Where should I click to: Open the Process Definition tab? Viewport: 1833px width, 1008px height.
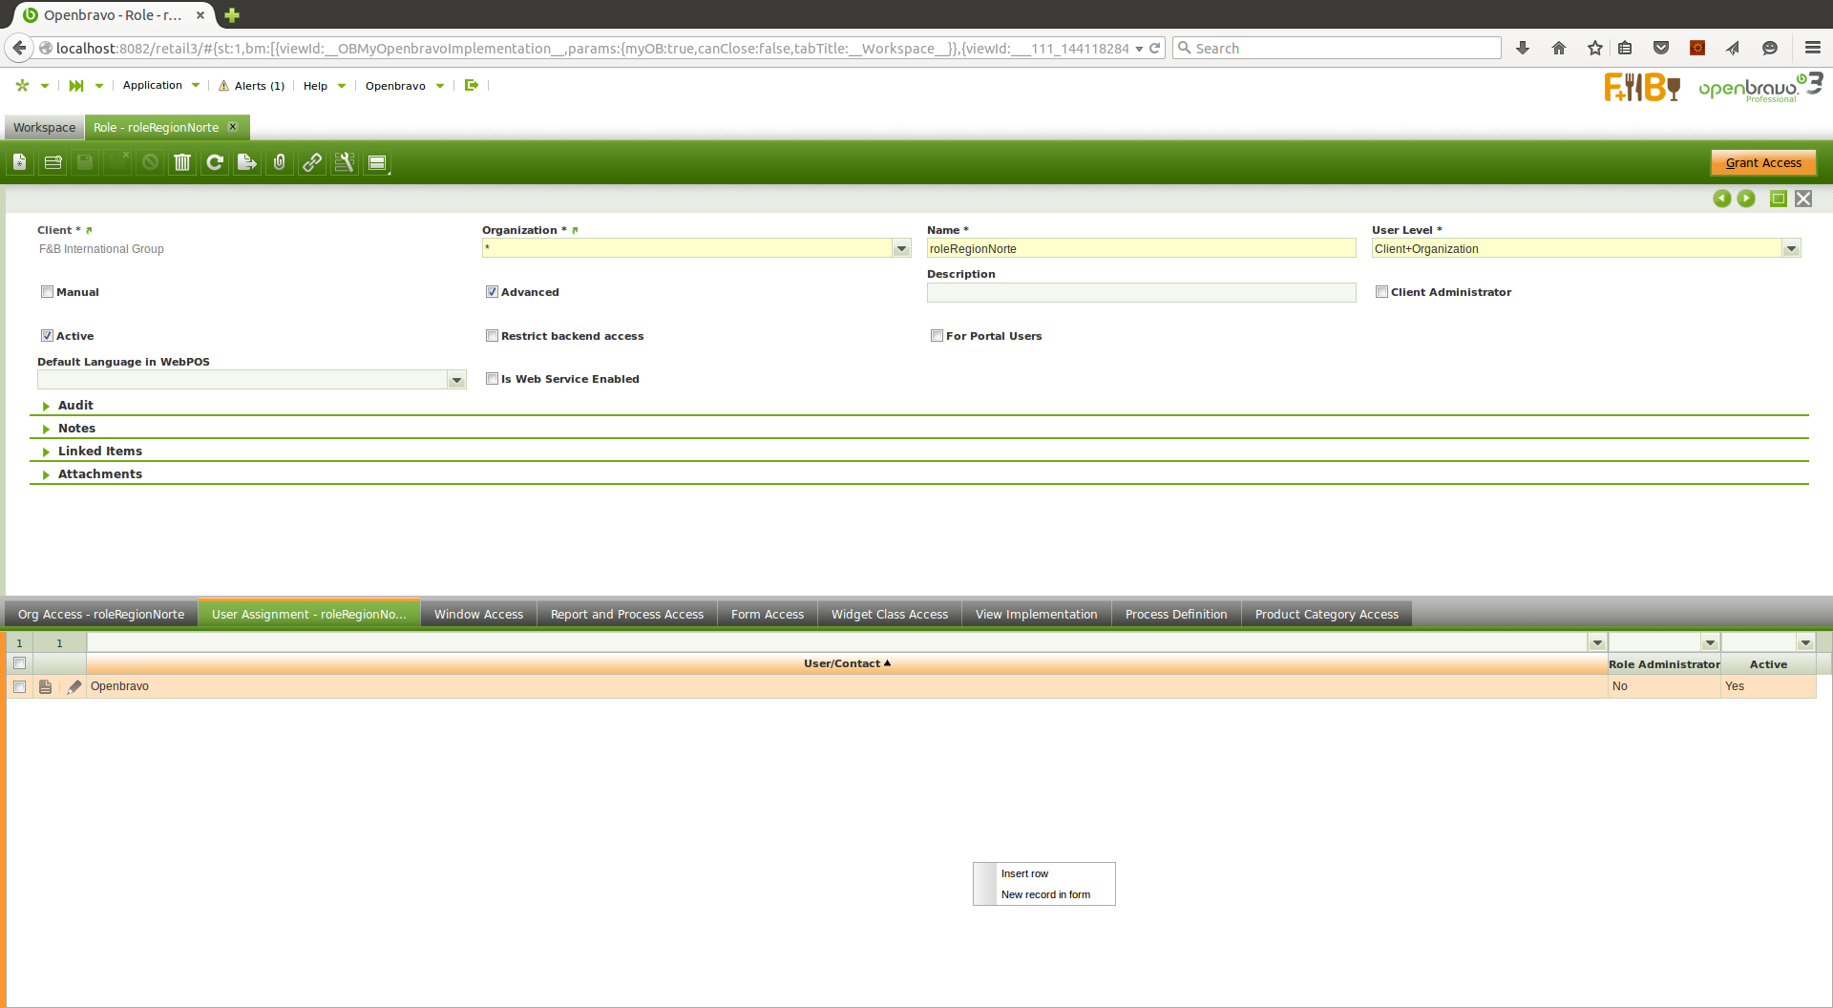tap(1175, 615)
